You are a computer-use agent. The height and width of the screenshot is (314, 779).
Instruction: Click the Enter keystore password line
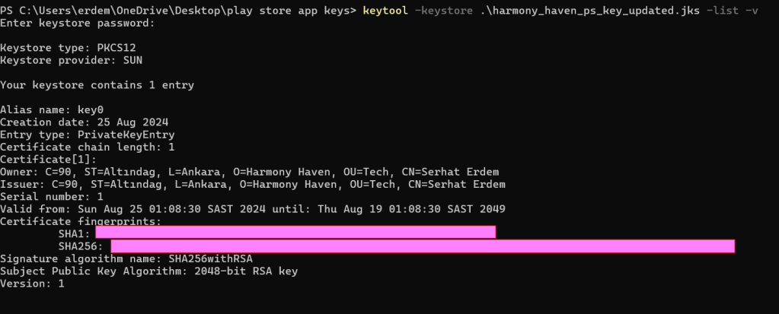[x=78, y=23]
